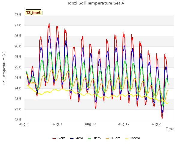The image size is (192, 144).
Task: Select the 4cm legend label
Action: [x=79, y=138]
